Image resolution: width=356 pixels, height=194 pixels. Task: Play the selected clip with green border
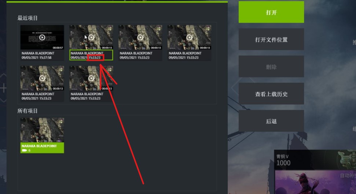click(91, 37)
